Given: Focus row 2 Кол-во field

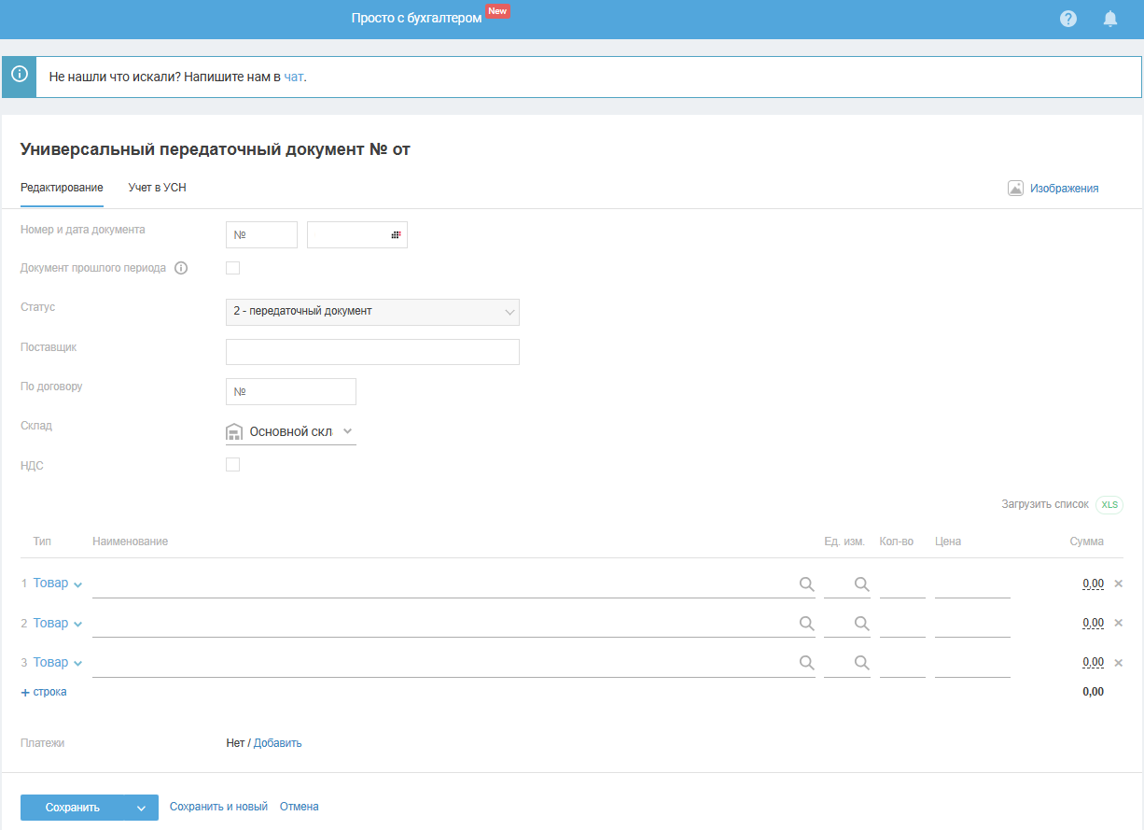Looking at the screenshot, I should 902,623.
